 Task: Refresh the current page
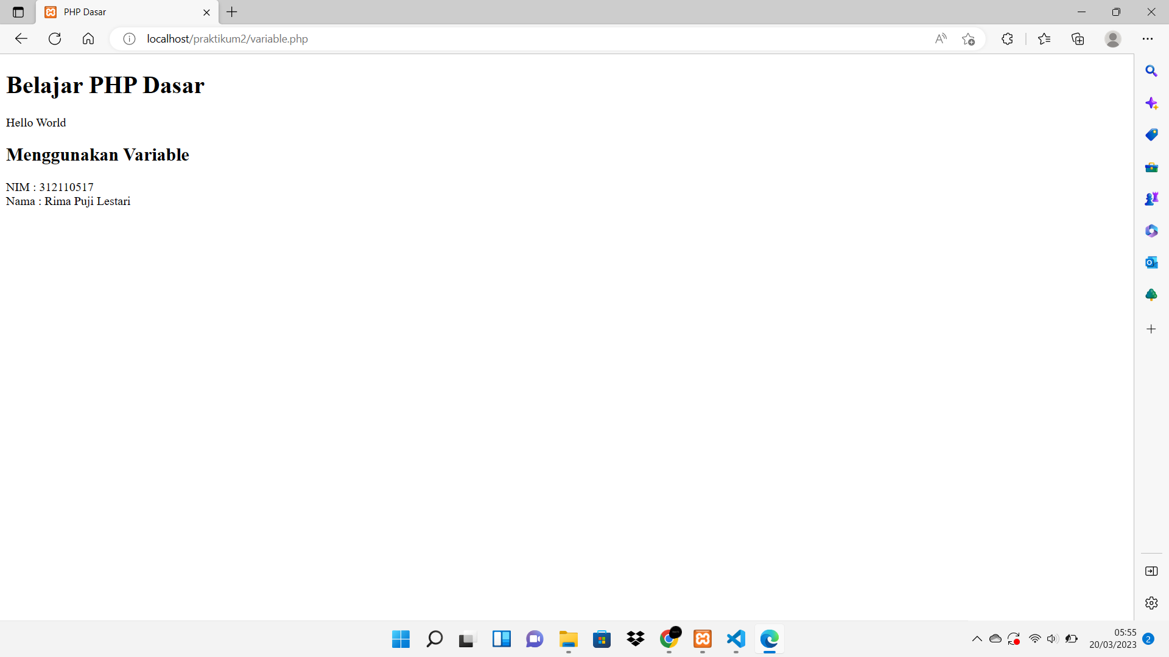pyautogui.click(x=55, y=39)
